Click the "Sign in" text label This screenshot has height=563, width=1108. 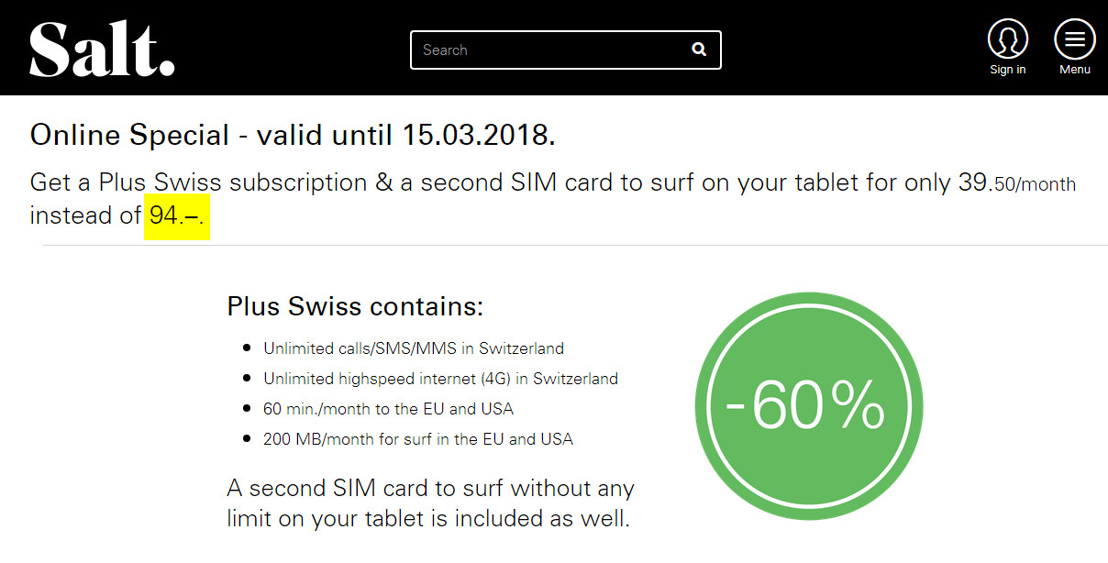click(x=1007, y=70)
